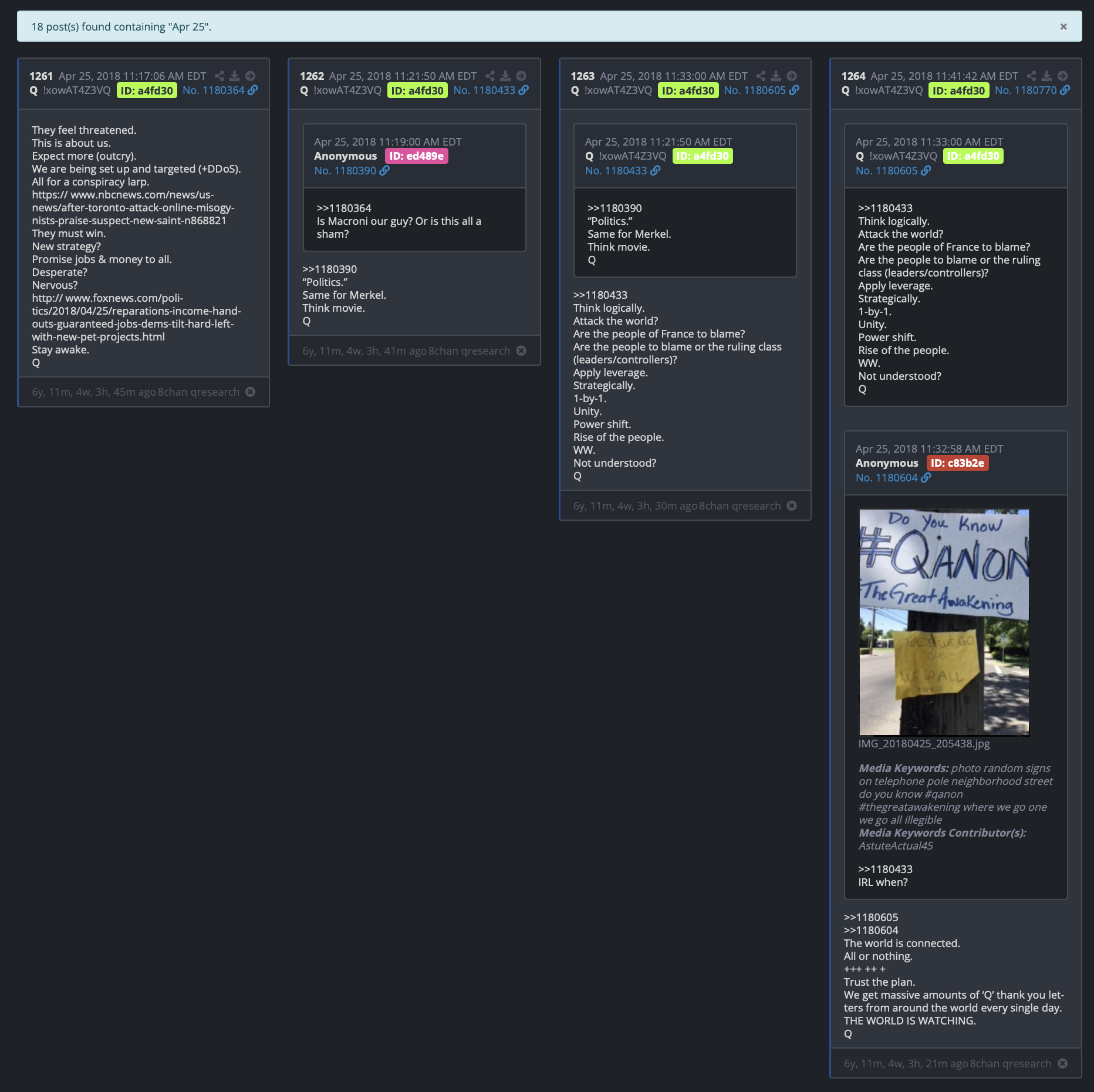Click >>1180433 reference in post 1263 body
Image resolution: width=1094 pixels, height=1092 pixels.
600,295
